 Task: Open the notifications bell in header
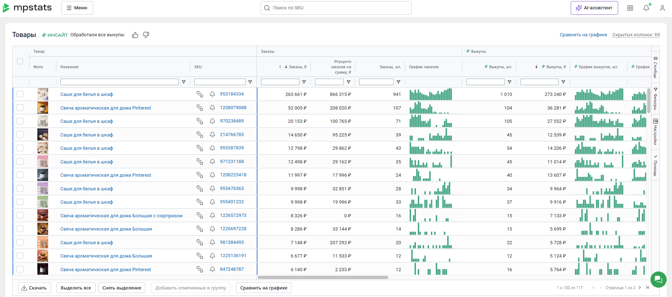(x=646, y=8)
